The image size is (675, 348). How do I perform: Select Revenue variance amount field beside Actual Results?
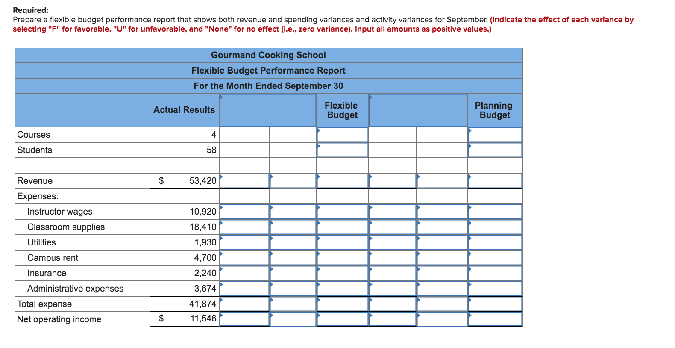pyautogui.click(x=244, y=181)
